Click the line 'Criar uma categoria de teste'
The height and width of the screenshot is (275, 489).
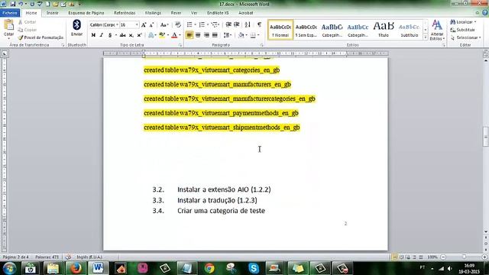(221, 211)
